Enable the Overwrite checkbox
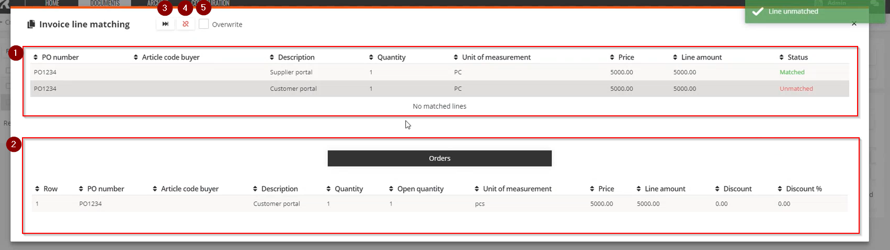890x250 pixels. (204, 24)
